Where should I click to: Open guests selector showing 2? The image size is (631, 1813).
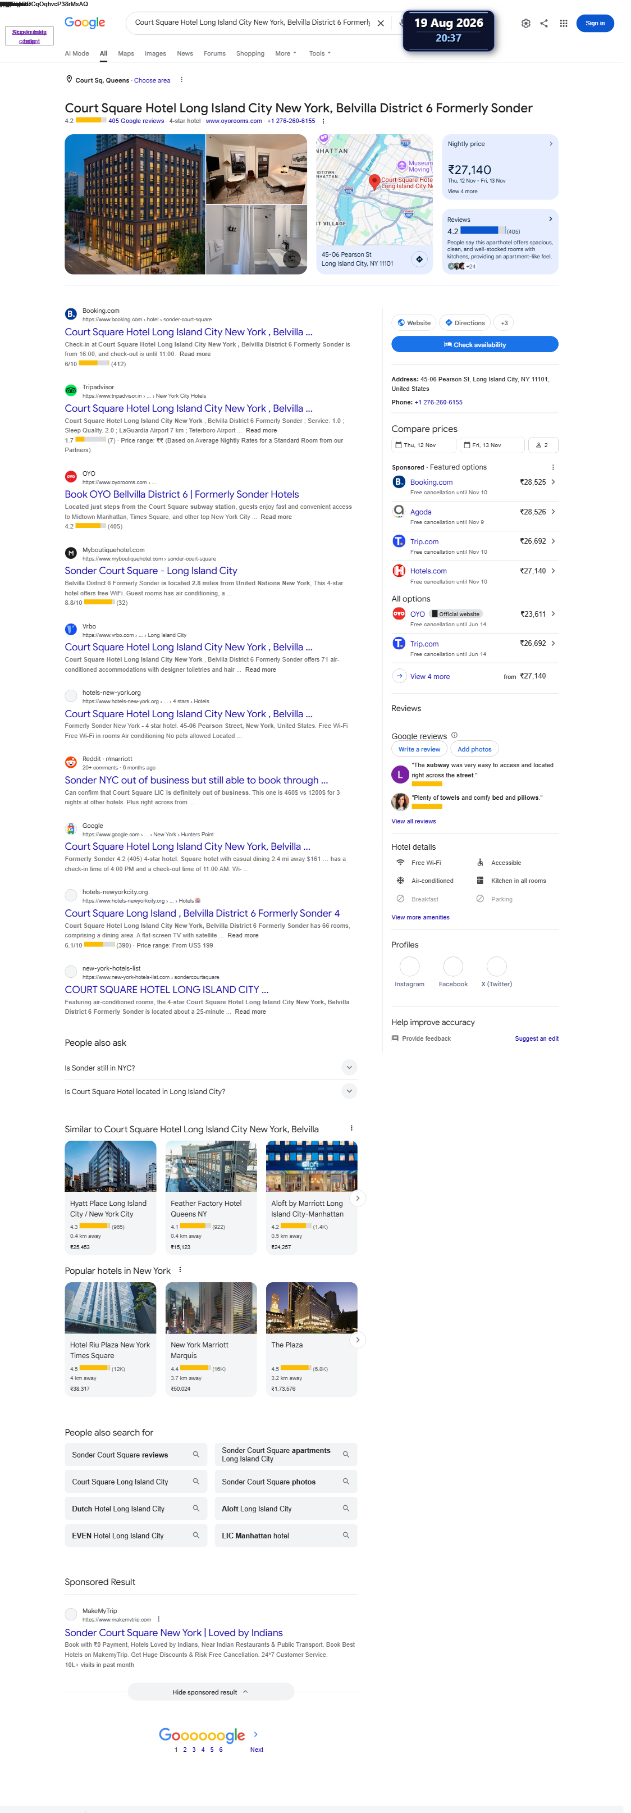[543, 445]
